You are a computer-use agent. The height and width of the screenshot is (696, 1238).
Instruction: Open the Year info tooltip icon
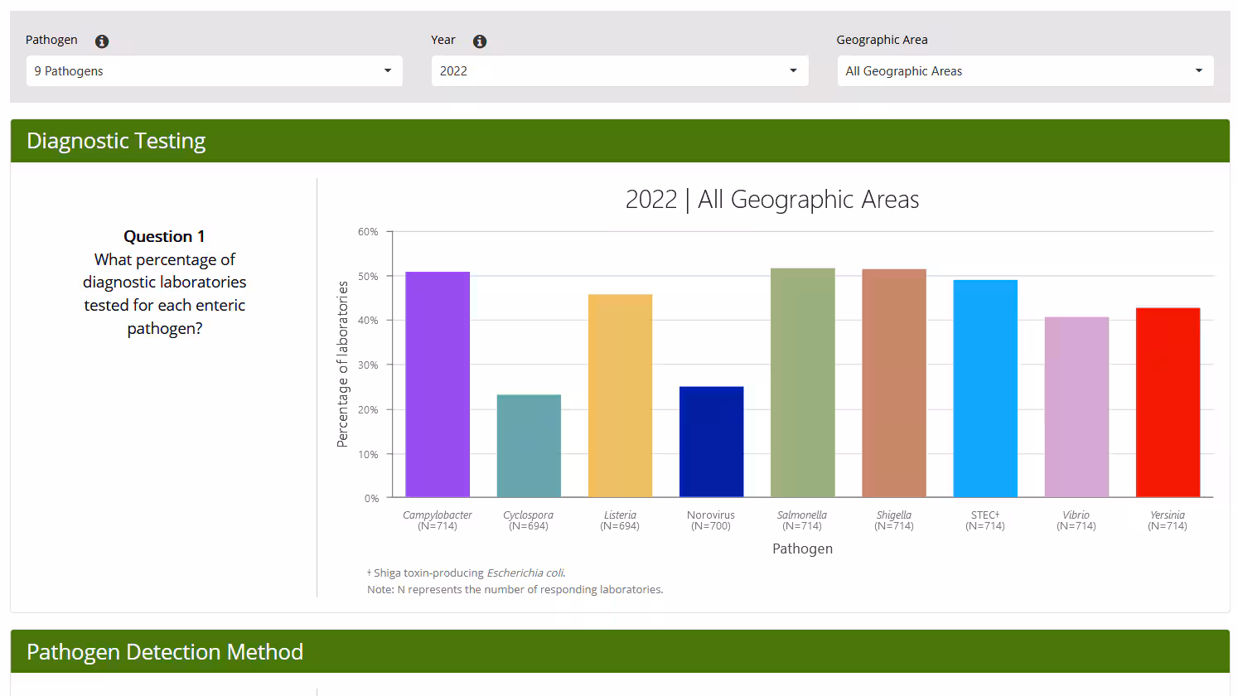[479, 41]
